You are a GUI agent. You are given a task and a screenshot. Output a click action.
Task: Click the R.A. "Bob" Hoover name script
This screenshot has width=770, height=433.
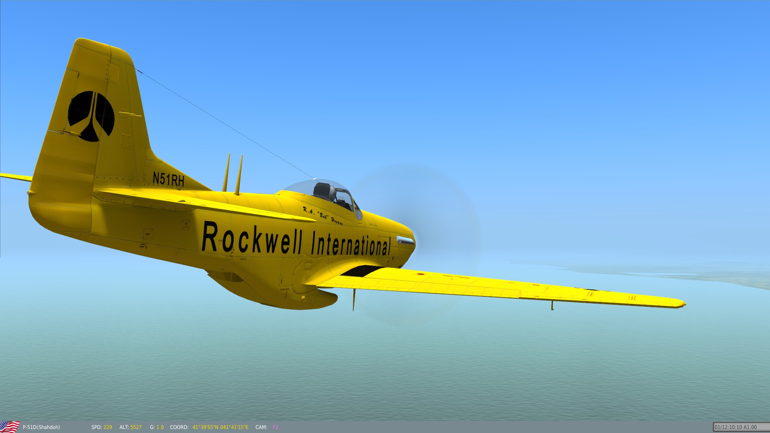[322, 216]
